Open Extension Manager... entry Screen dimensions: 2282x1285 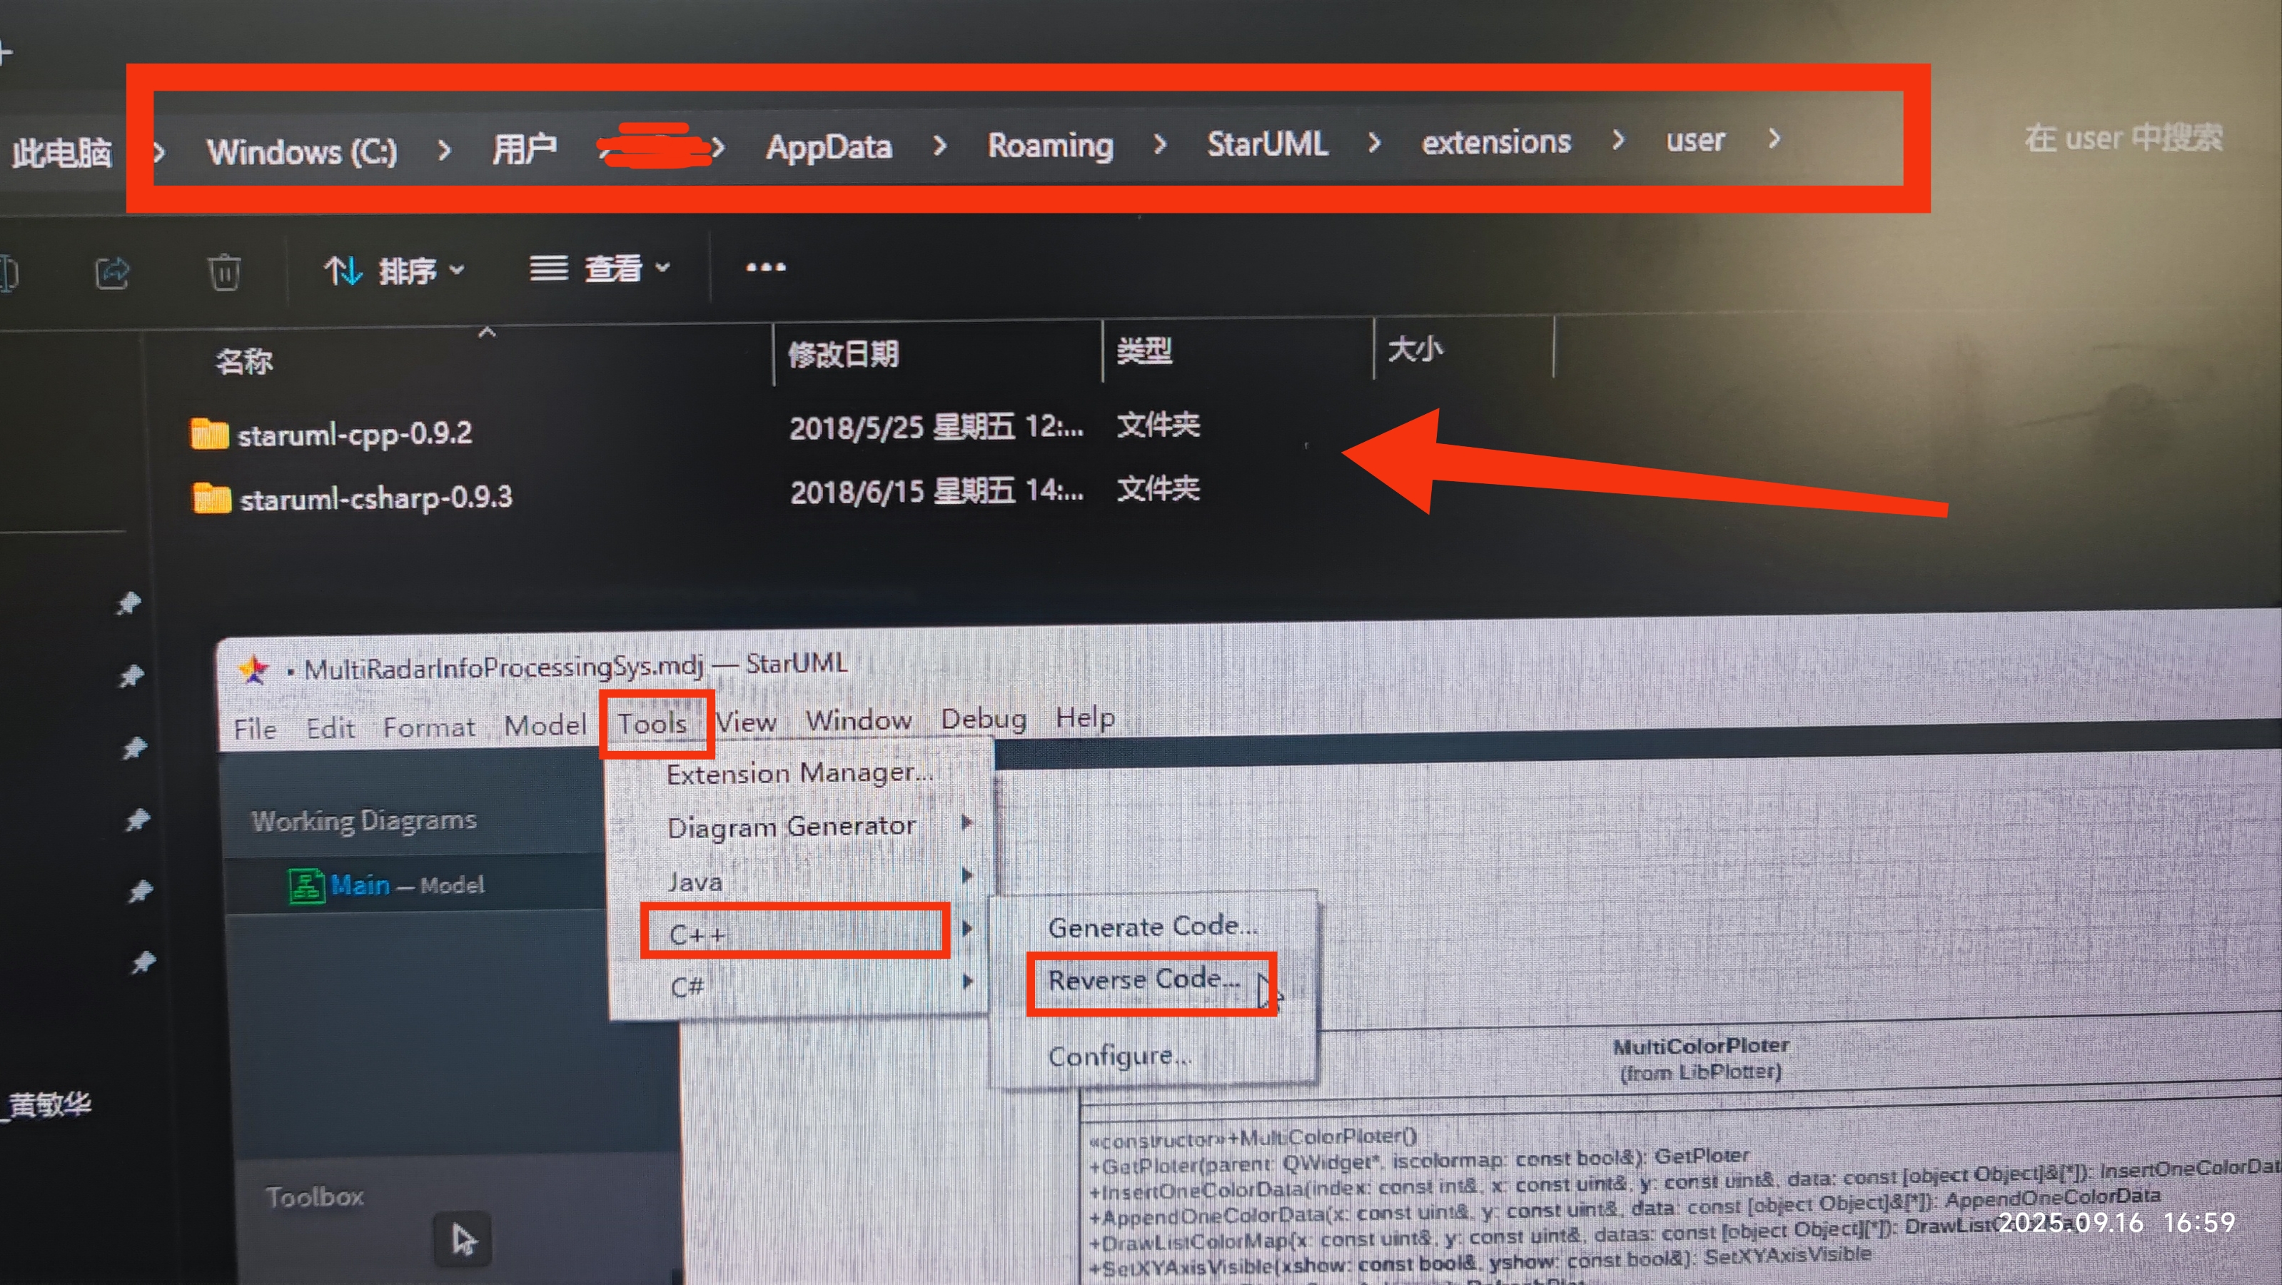[799, 774]
